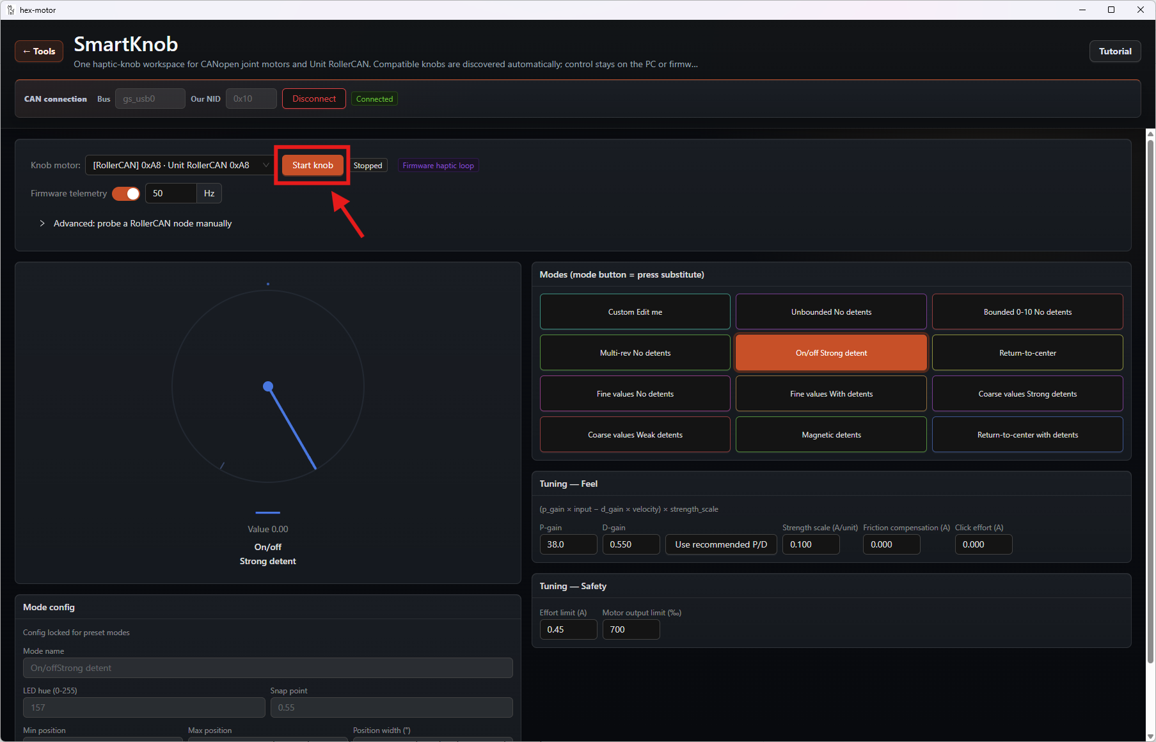Open the Knob motor dropdown
The width and height of the screenshot is (1156, 742).
(180, 165)
